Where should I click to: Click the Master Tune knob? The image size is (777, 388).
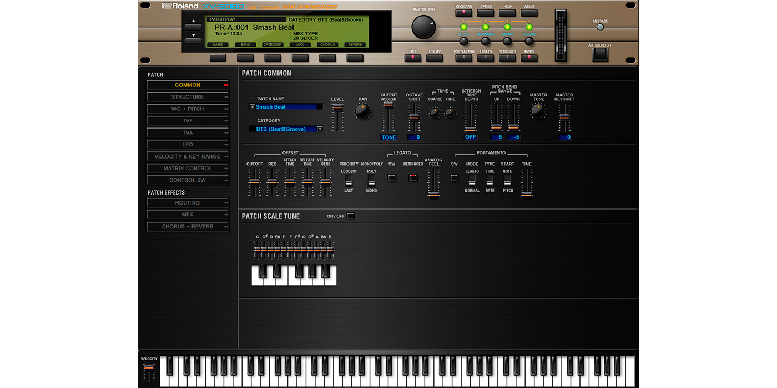click(x=538, y=110)
